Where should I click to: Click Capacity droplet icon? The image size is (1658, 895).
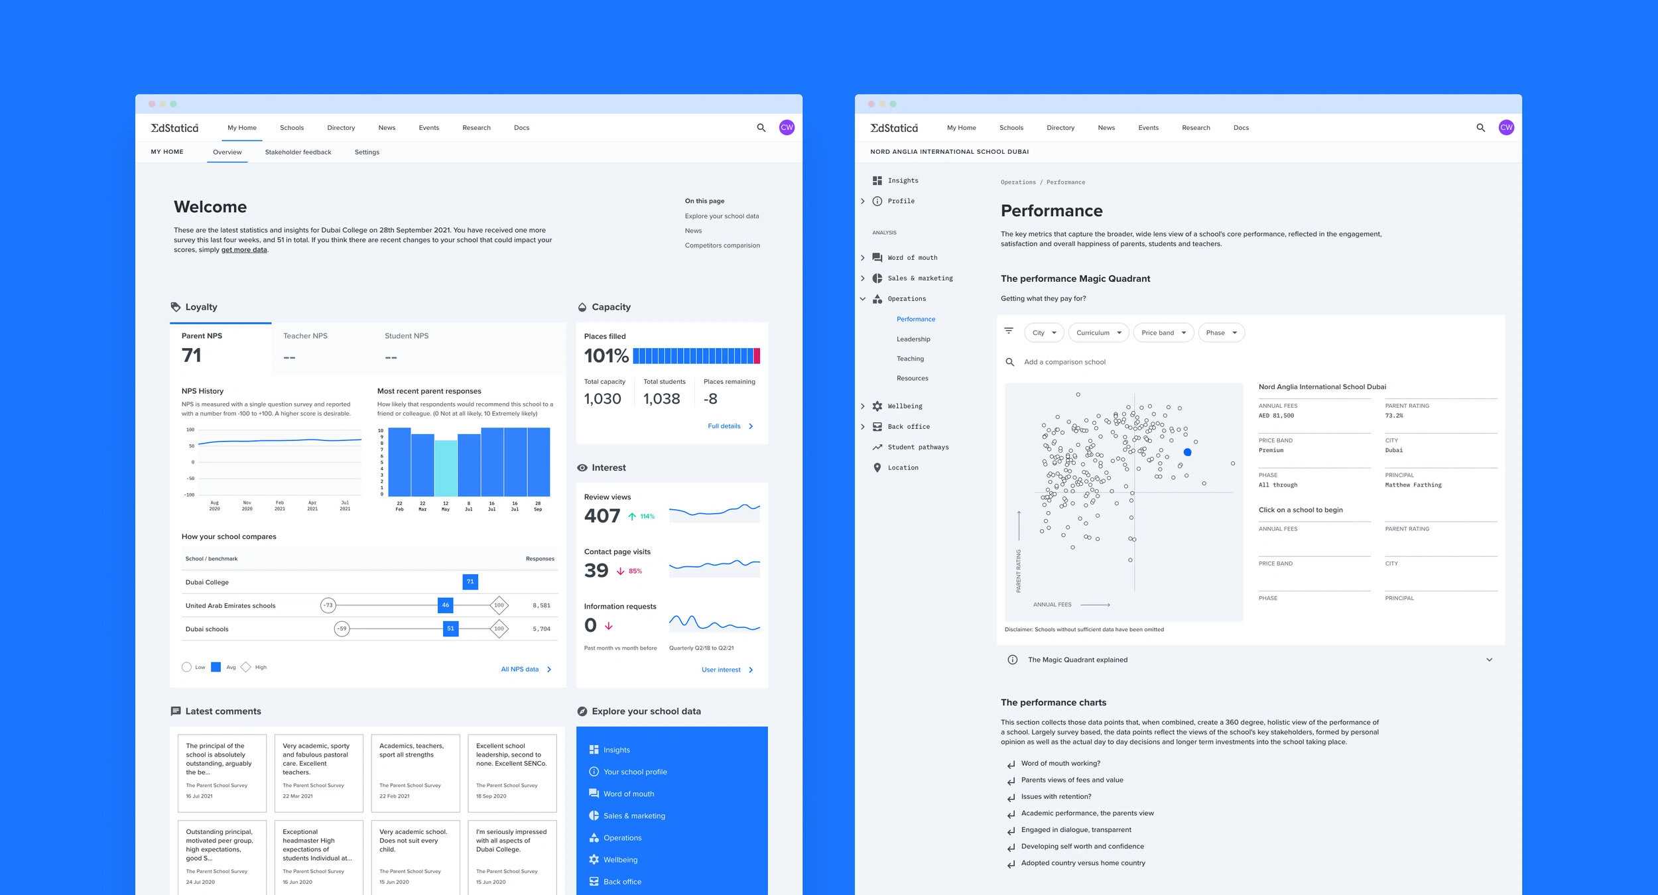click(582, 307)
